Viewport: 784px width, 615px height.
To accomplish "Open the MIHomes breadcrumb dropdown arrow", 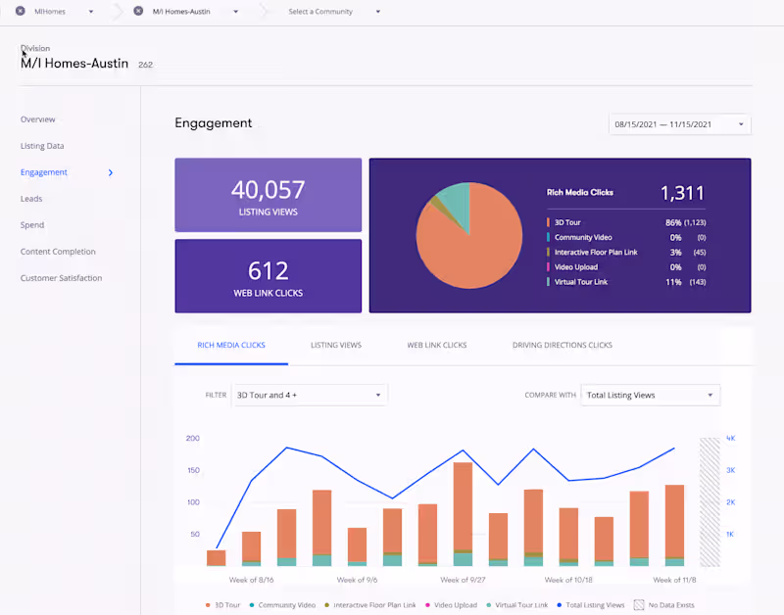I will (x=91, y=12).
